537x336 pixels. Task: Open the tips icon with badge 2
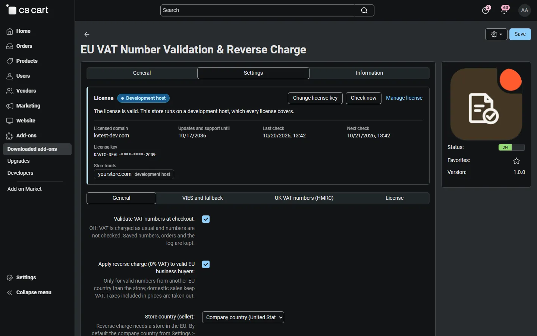pos(486,10)
